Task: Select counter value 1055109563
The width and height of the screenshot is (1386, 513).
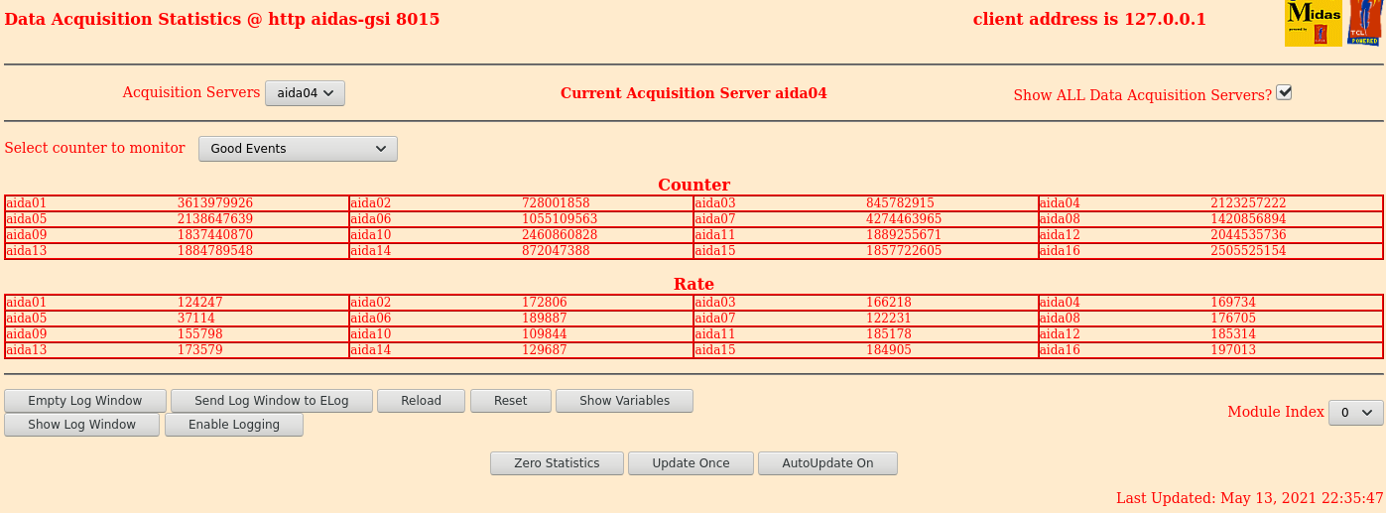Action: [x=560, y=219]
